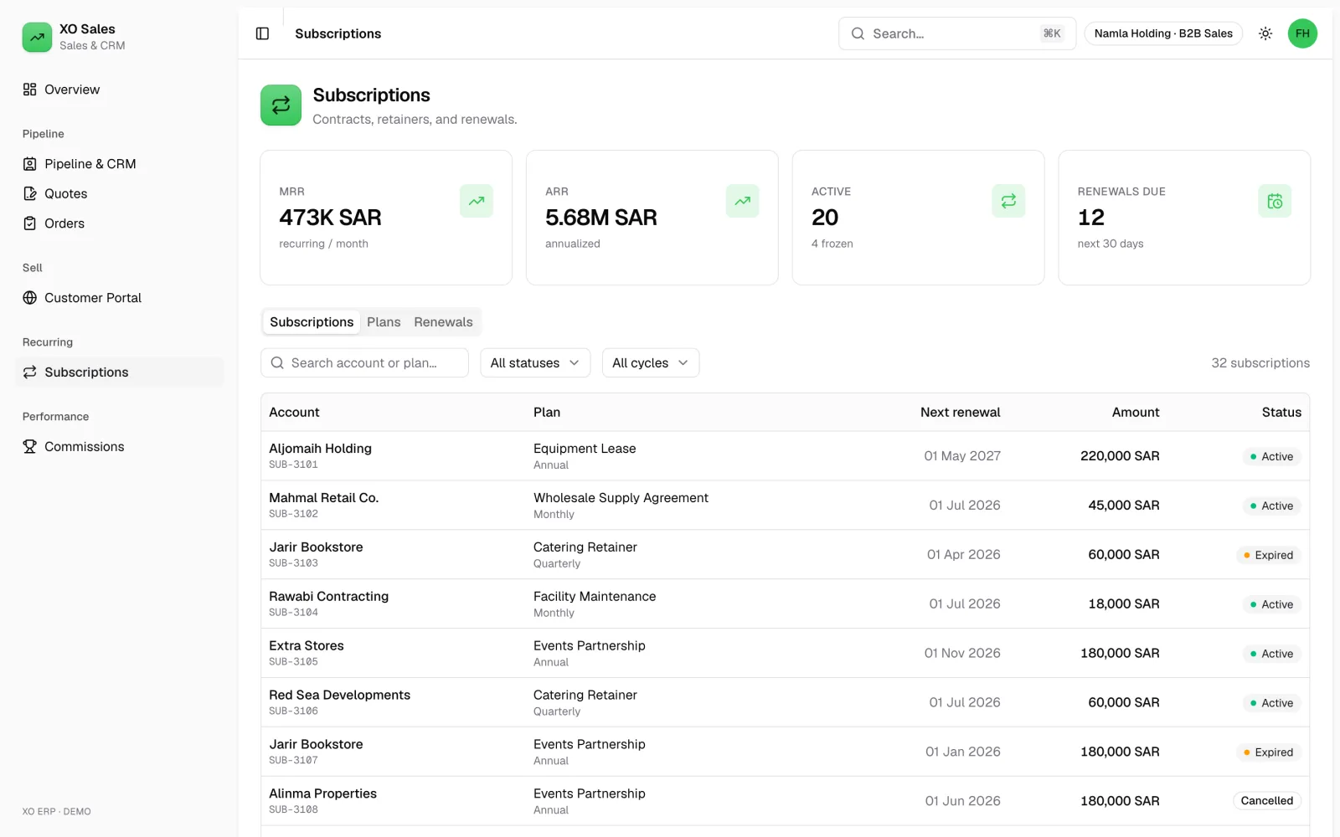
Task: Click the Renewals Due calendar icon
Action: [x=1275, y=201]
